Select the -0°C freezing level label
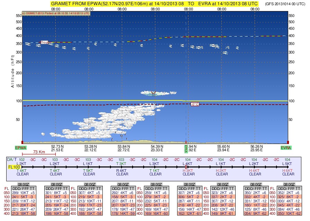 [x=195, y=104]
